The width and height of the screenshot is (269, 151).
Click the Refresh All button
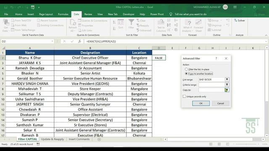pos(73,26)
